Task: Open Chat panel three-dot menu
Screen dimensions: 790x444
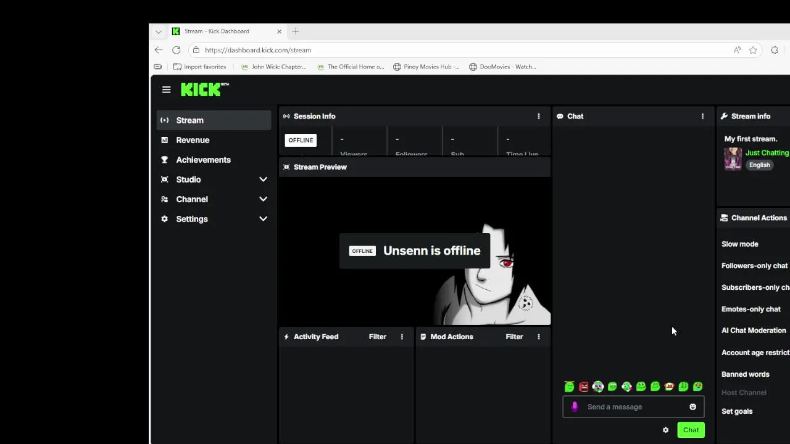Action: [702, 116]
